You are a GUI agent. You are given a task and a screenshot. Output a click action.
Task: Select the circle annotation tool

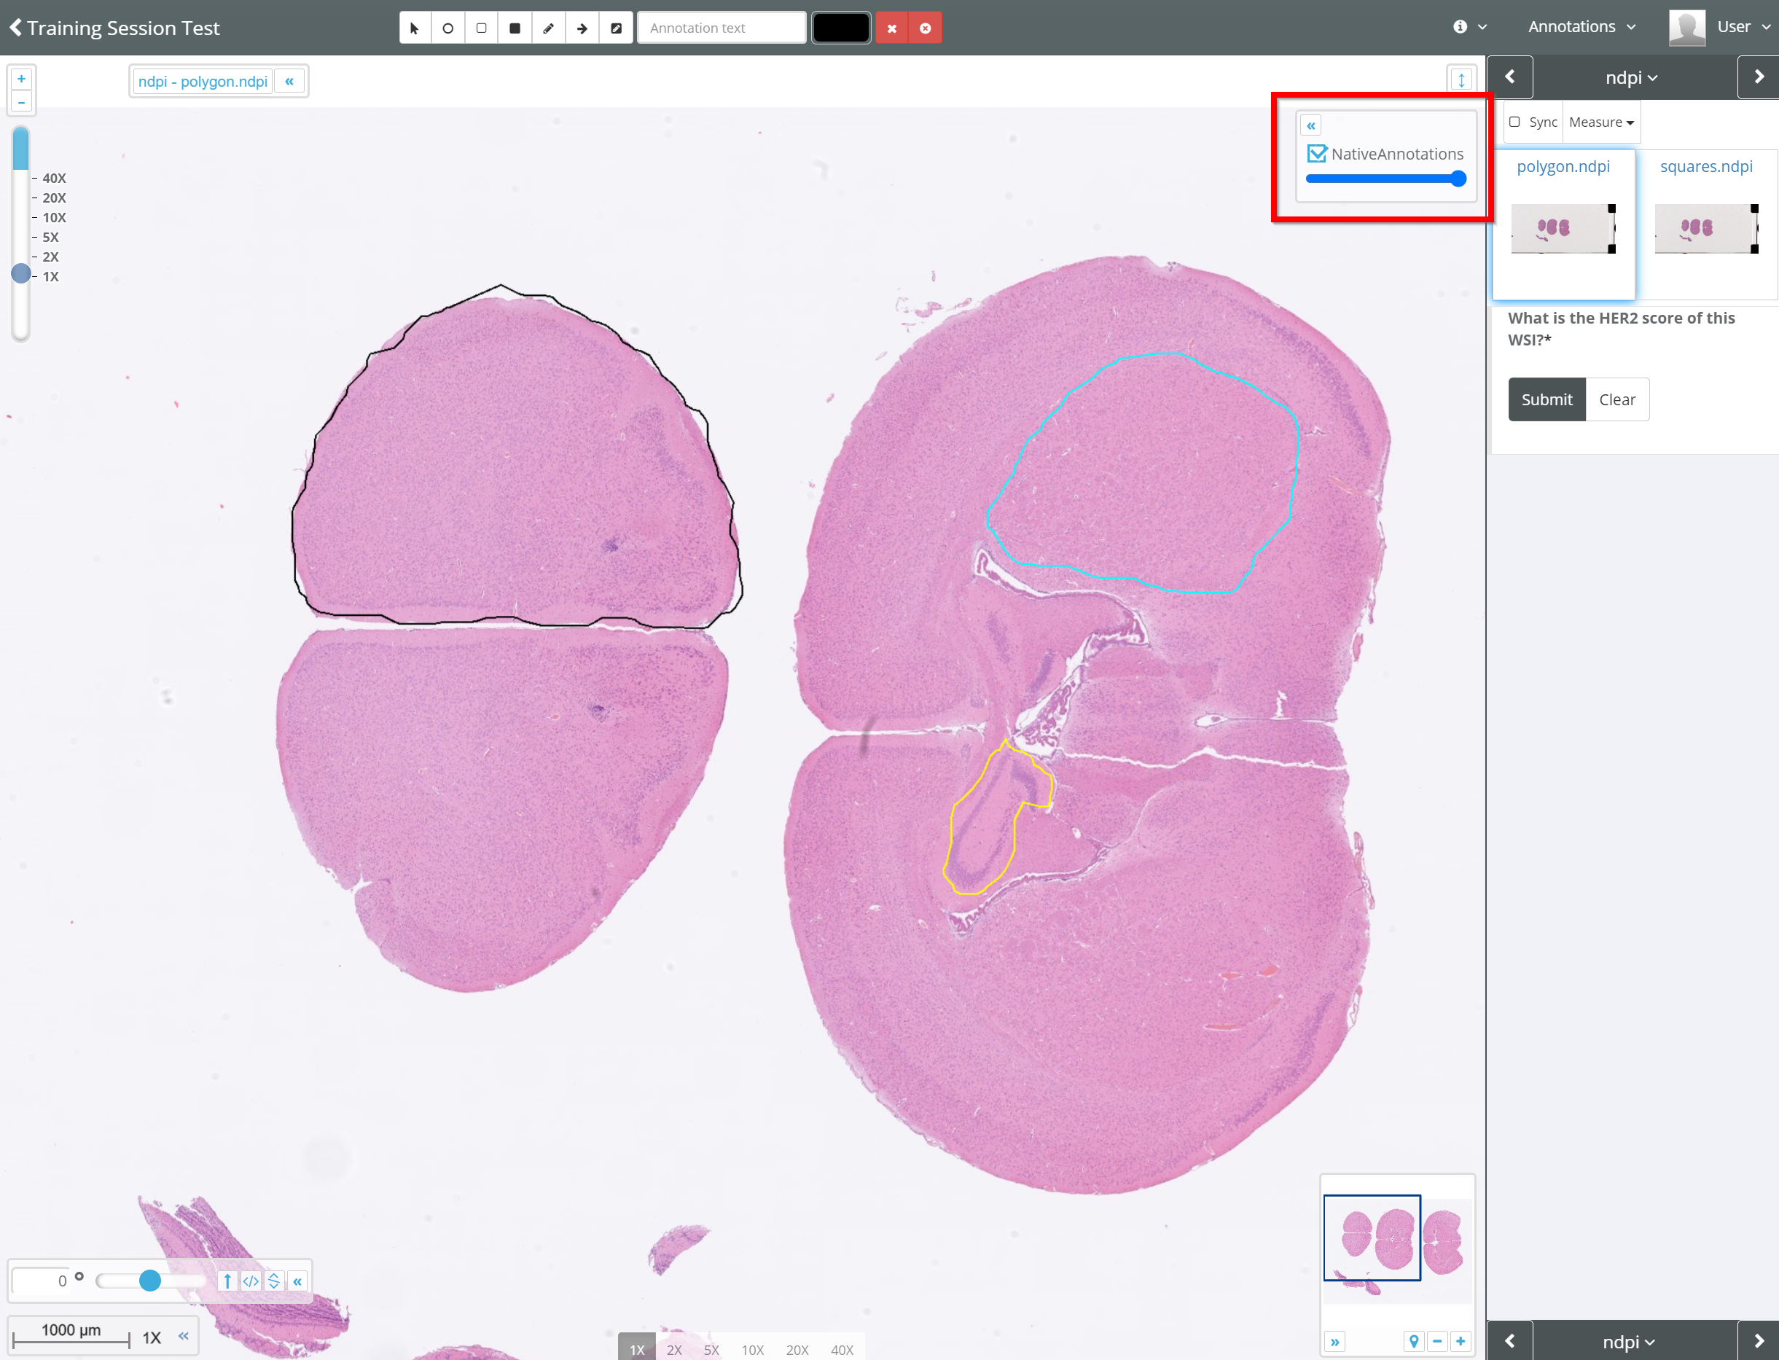pyautogui.click(x=447, y=28)
